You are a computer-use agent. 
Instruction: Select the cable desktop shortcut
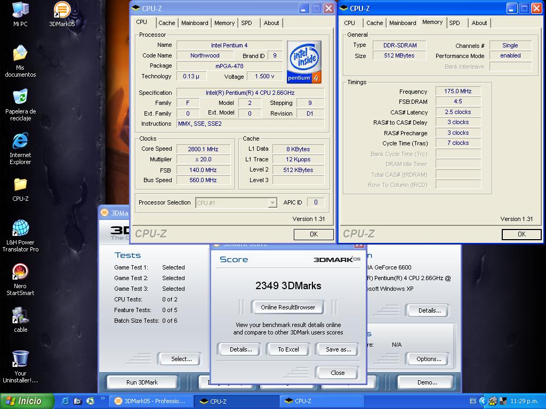point(20,320)
